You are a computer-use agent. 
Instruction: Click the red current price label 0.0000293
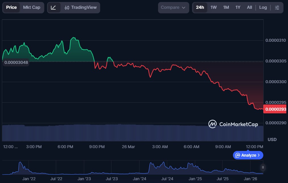[275, 109]
